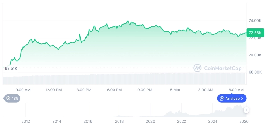Click 2012 on the overview timeline
The width and height of the screenshot is (269, 125).
(26, 121)
